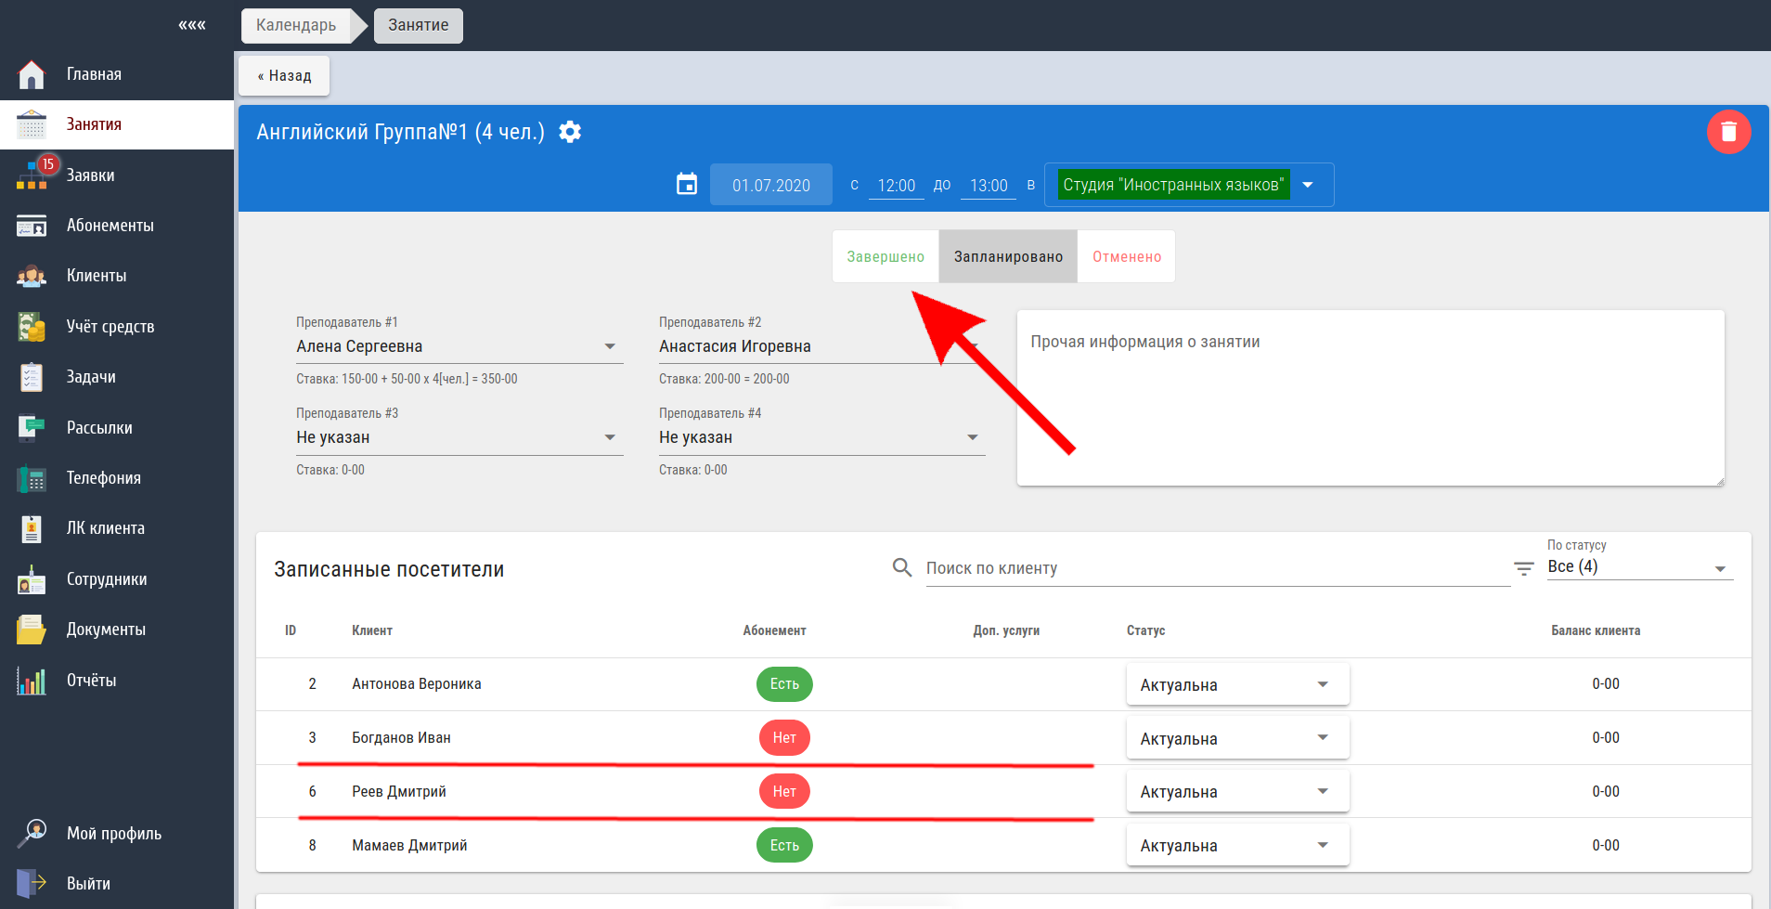Click client name Богданов Иван

tap(401, 738)
